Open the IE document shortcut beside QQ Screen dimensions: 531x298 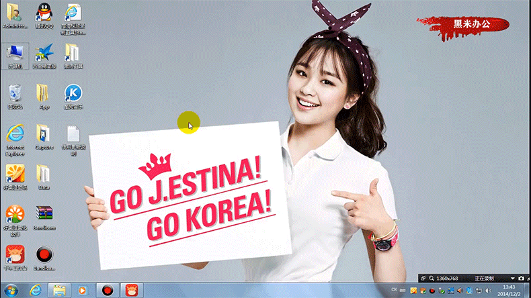(73, 19)
